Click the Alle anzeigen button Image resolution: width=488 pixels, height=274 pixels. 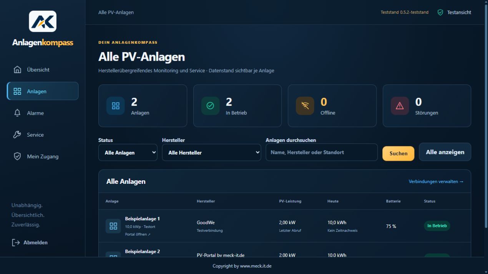445,152
